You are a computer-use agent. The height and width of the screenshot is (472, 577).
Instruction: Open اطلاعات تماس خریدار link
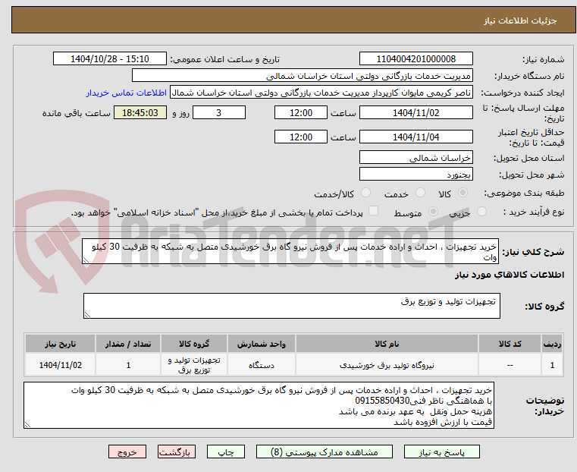pos(127,93)
